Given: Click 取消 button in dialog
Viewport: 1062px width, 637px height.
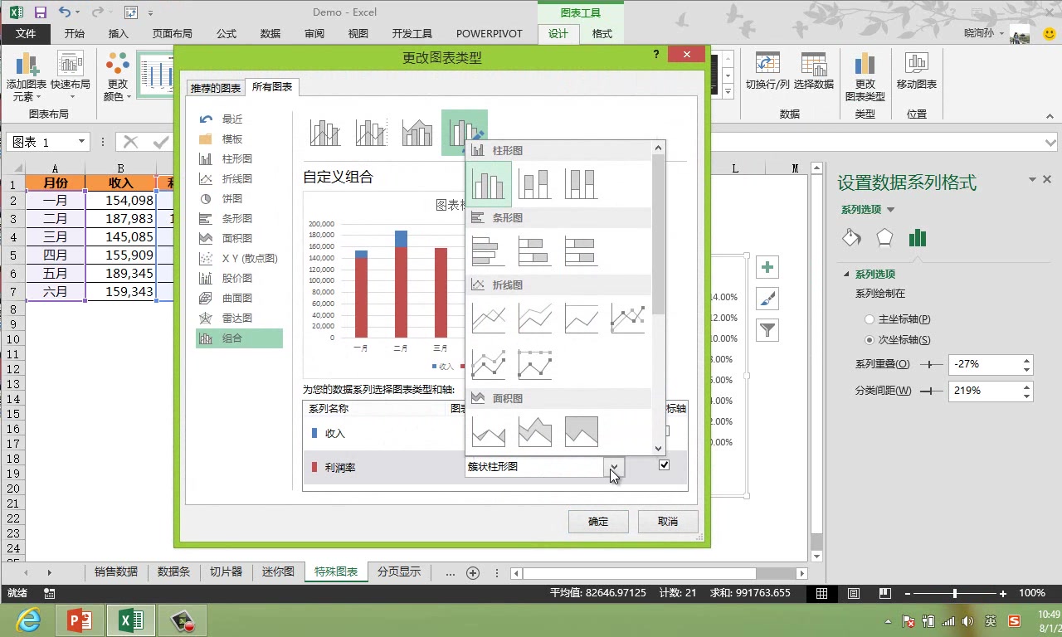Looking at the screenshot, I should click(x=668, y=522).
